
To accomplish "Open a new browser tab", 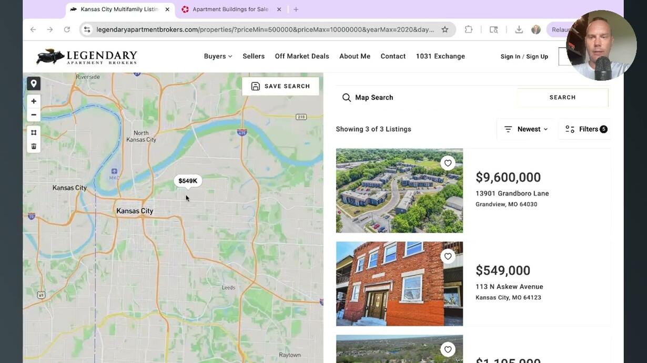I will (x=296, y=9).
